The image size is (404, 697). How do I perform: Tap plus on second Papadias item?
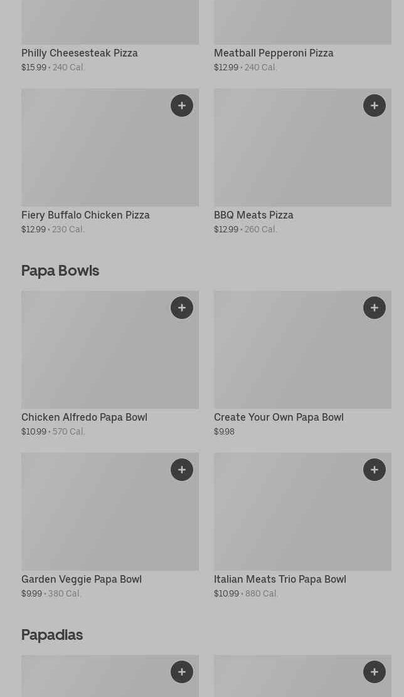(x=375, y=672)
